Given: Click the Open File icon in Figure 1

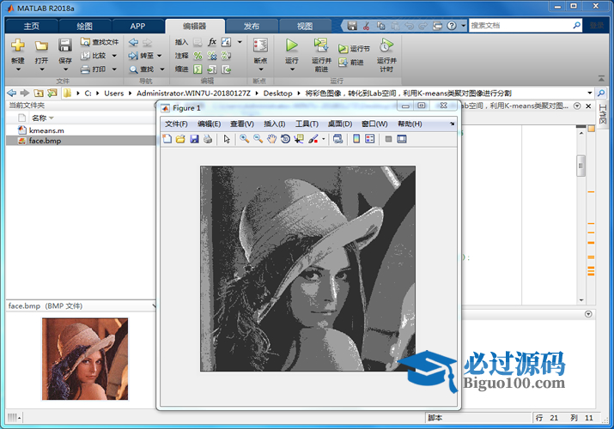Looking at the screenshot, I should click(x=180, y=139).
